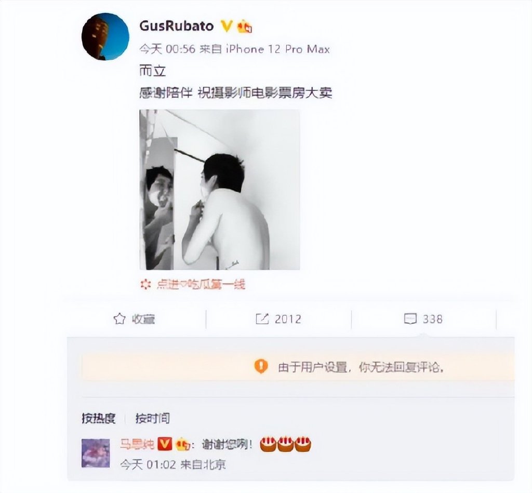
Task: Click the gold verified V badge beside GusRubato
Action: (227, 26)
